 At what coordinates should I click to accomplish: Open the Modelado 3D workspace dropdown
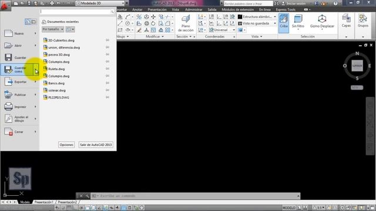[x=100, y=4]
